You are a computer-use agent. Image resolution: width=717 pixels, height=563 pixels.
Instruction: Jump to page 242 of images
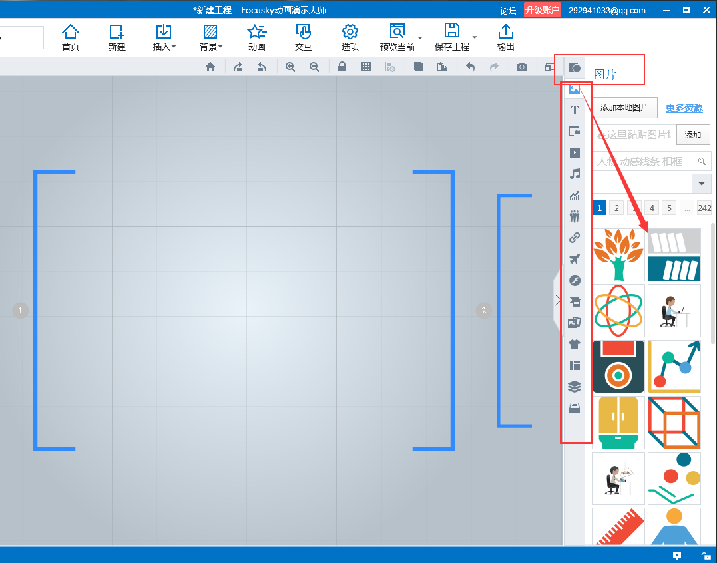point(704,208)
